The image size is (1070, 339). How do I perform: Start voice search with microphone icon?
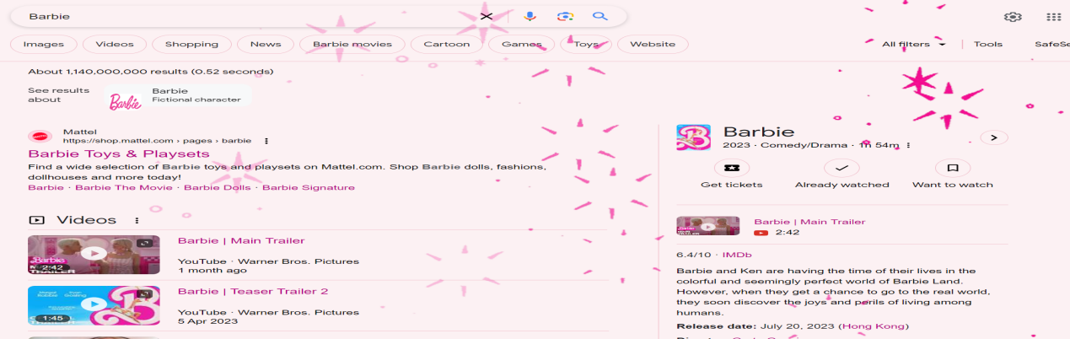pos(530,16)
